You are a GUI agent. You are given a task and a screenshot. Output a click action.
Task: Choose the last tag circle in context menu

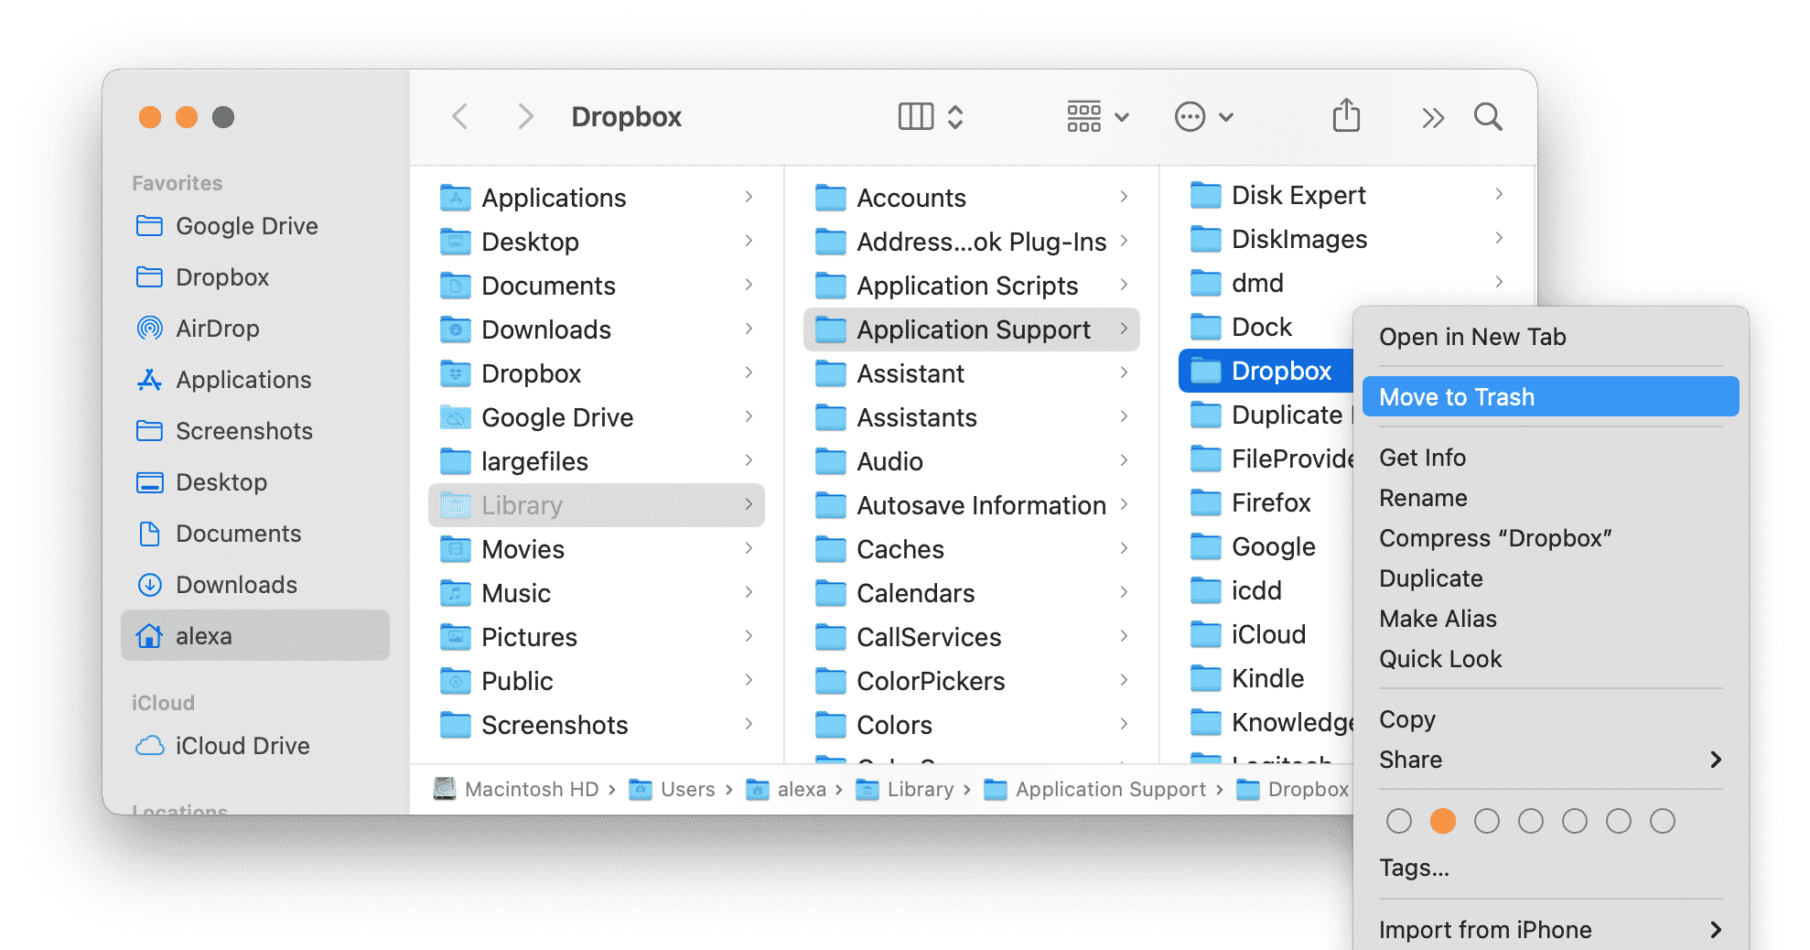pos(1662,821)
